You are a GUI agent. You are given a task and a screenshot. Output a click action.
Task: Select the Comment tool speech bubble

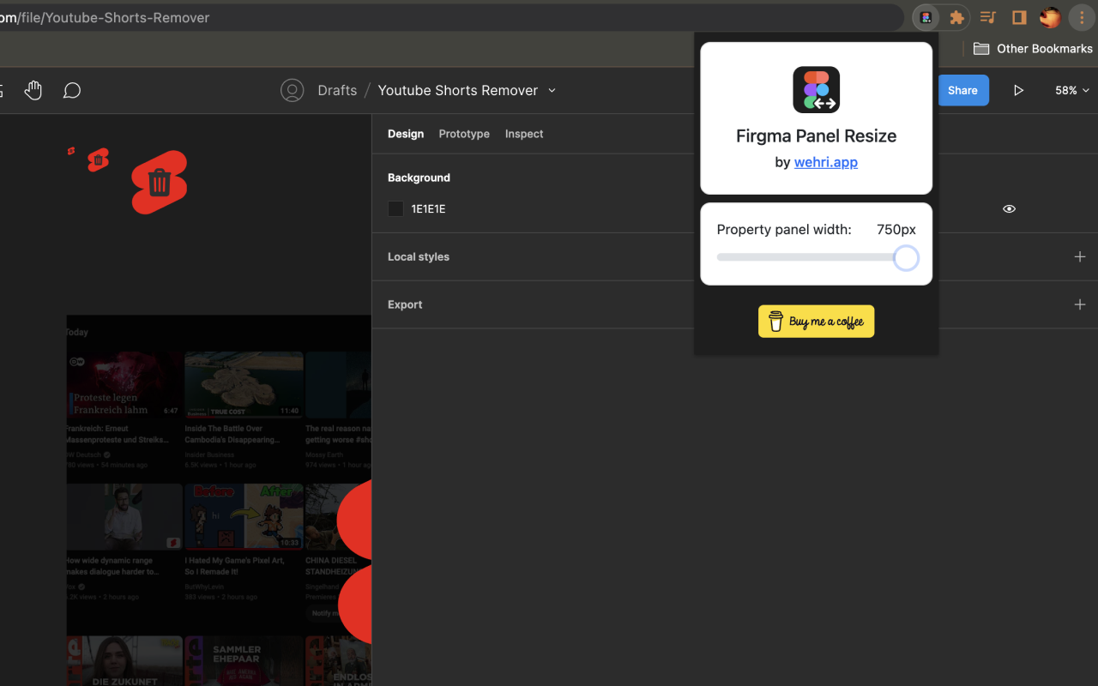(72, 90)
